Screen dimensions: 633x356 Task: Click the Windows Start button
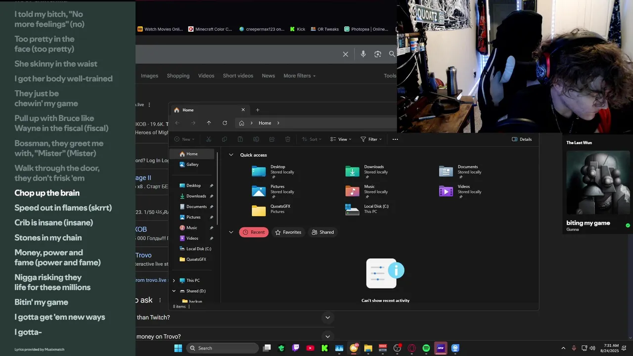coord(178,348)
